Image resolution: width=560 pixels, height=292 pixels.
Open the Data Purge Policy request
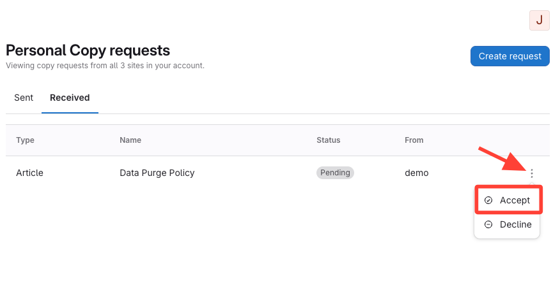pos(157,173)
